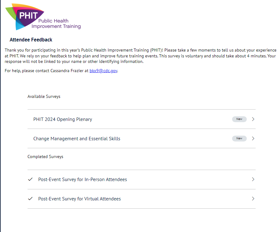View Post-Event Survey for Virtual Attendees

point(79,199)
